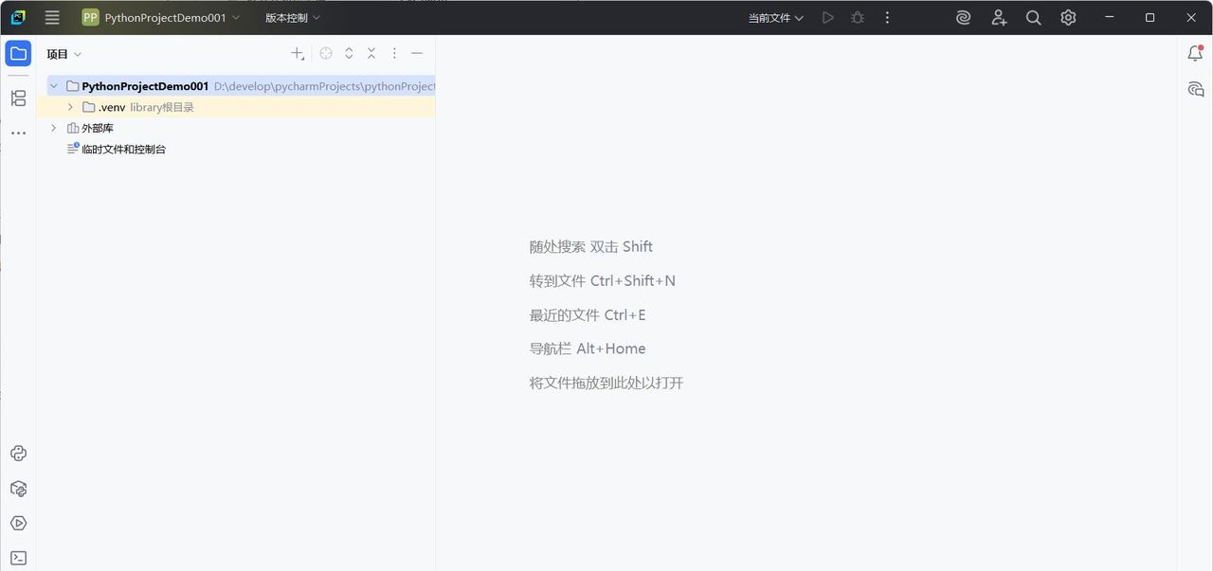Expand the .venv folder
Image resolution: width=1213 pixels, height=571 pixels.
tap(69, 107)
